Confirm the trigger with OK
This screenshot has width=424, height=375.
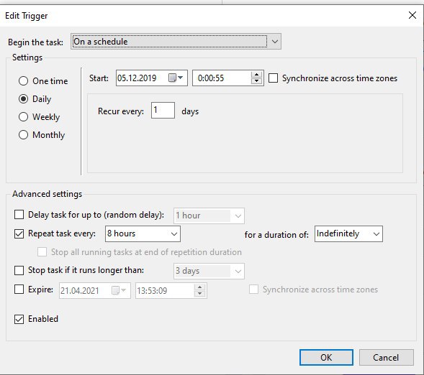click(326, 358)
